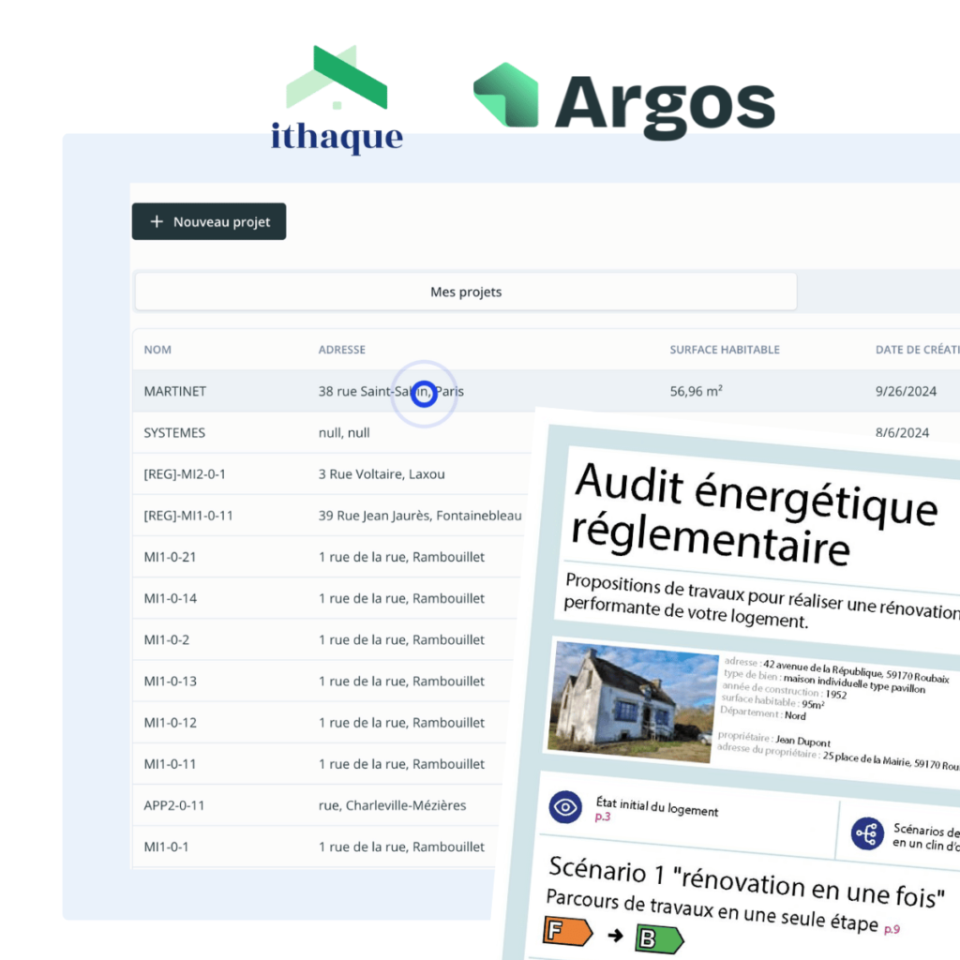Open project MI1-0-2
The height and width of the screenshot is (960, 960).
[167, 639]
